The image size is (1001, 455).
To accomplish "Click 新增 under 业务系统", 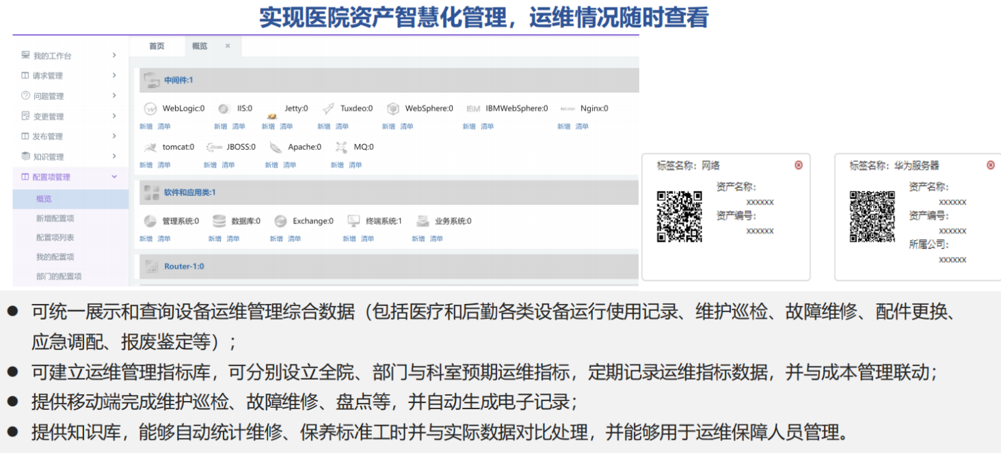I will 418,238.
